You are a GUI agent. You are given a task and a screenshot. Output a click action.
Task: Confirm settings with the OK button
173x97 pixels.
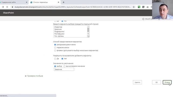(x=157, y=82)
